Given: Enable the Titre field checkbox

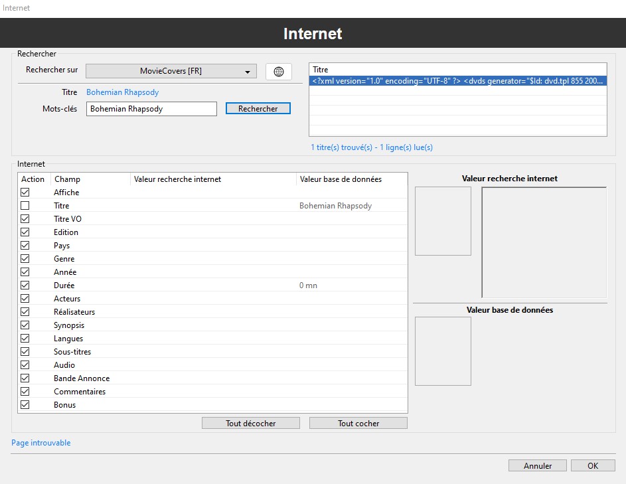Looking at the screenshot, I should click(25, 206).
